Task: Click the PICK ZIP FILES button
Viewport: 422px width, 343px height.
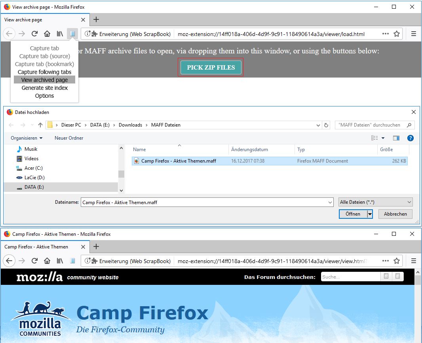Action: (211, 67)
